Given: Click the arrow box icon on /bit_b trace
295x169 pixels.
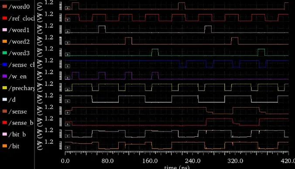Looking at the screenshot, I should coord(68,136).
